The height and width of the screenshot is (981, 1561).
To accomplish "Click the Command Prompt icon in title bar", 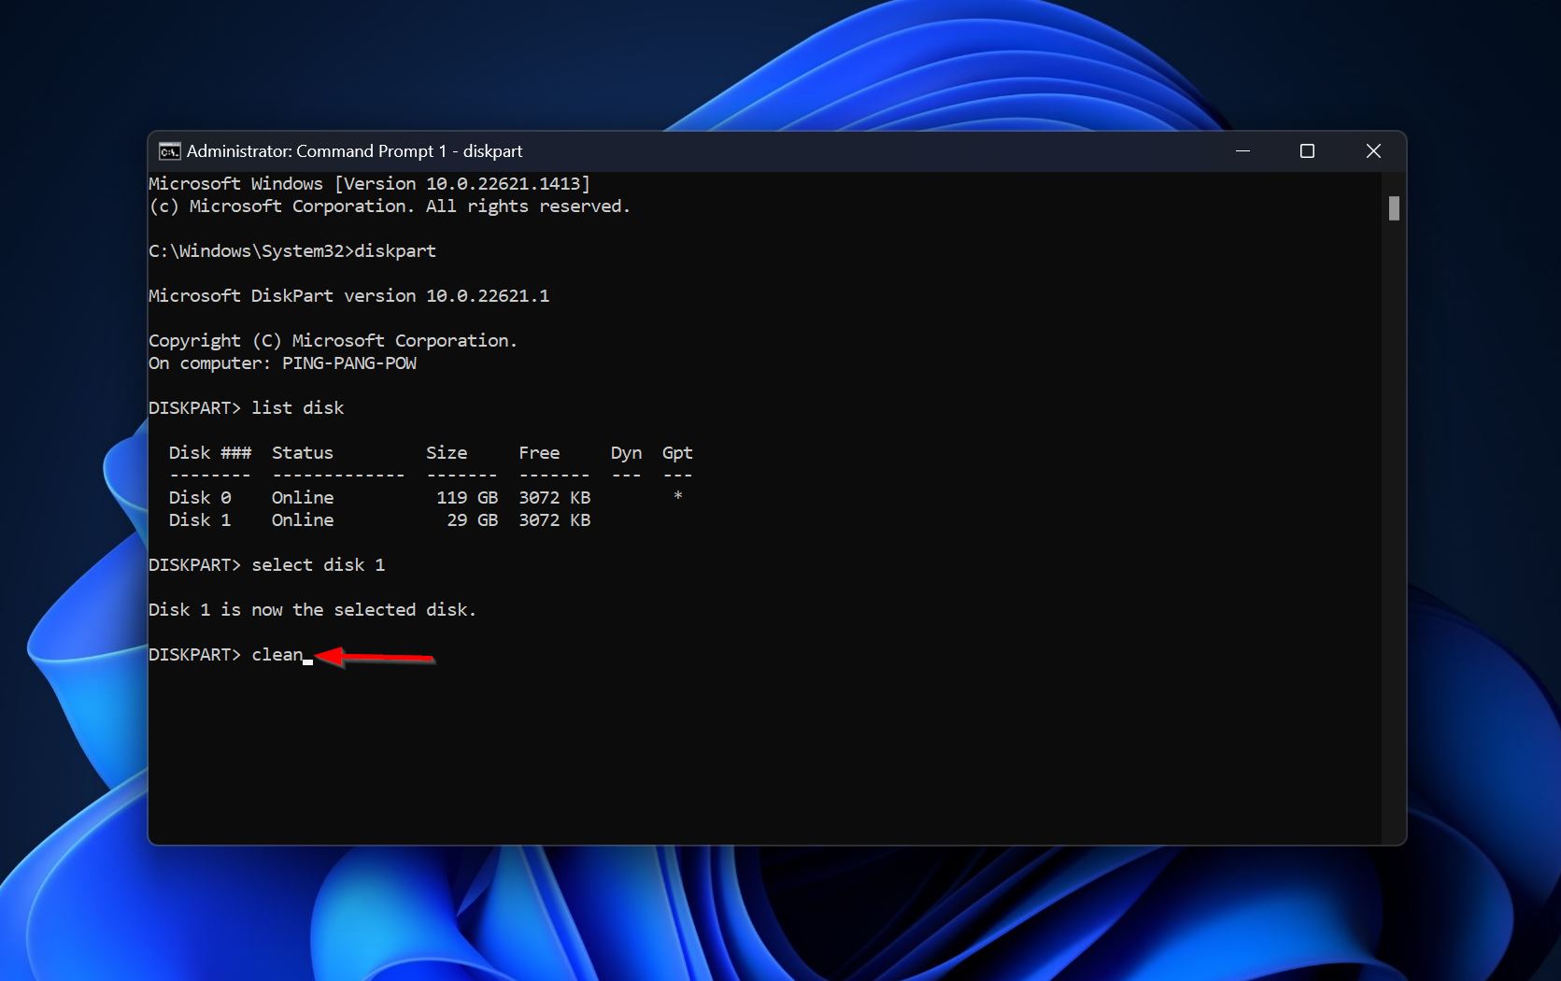I will (169, 151).
